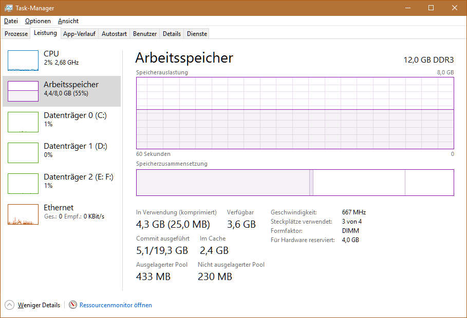The image size is (467, 318).
Task: Click the Ethernet label in sidebar
Action: tap(59, 207)
